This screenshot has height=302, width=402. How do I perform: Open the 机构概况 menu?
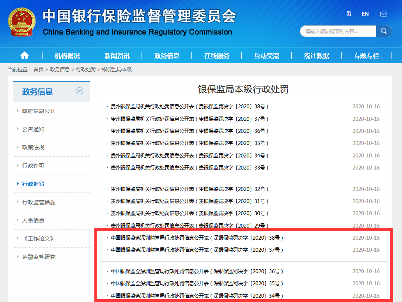tap(67, 56)
